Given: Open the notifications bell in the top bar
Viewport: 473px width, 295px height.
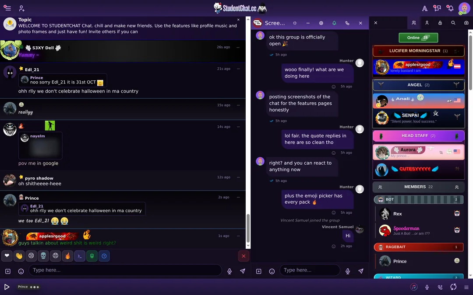Looking at the screenshot, I should 450,8.
